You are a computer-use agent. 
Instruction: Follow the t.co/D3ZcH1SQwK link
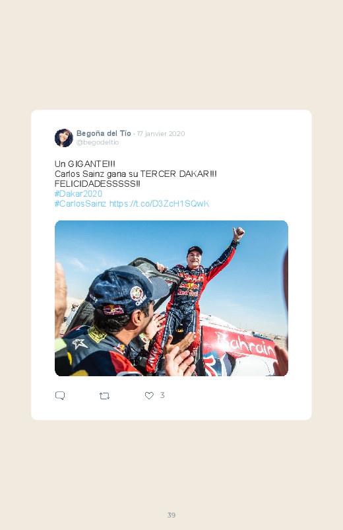pyautogui.click(x=159, y=203)
